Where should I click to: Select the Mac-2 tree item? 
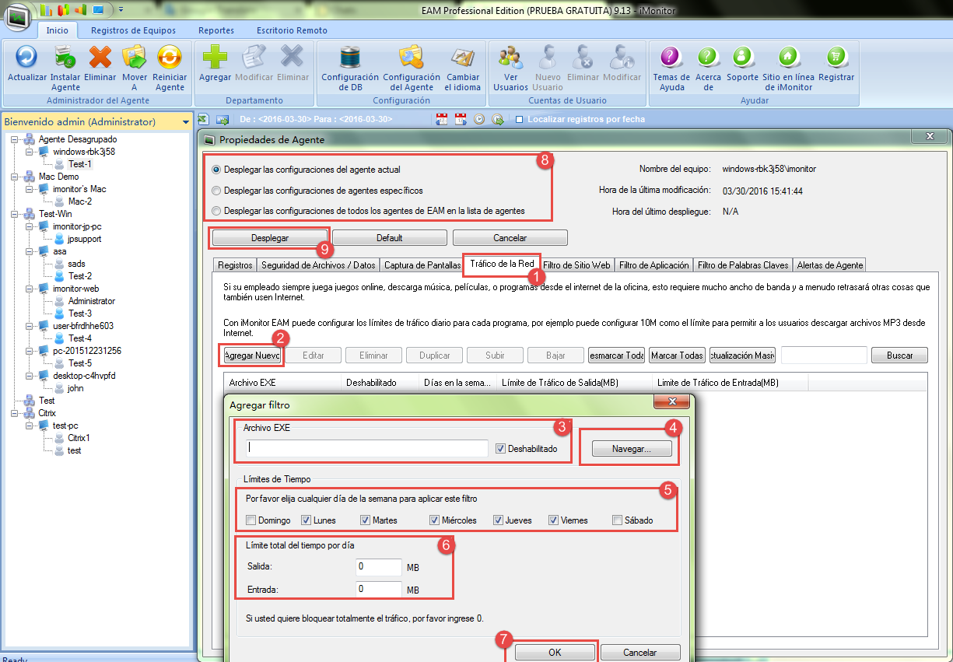click(80, 201)
